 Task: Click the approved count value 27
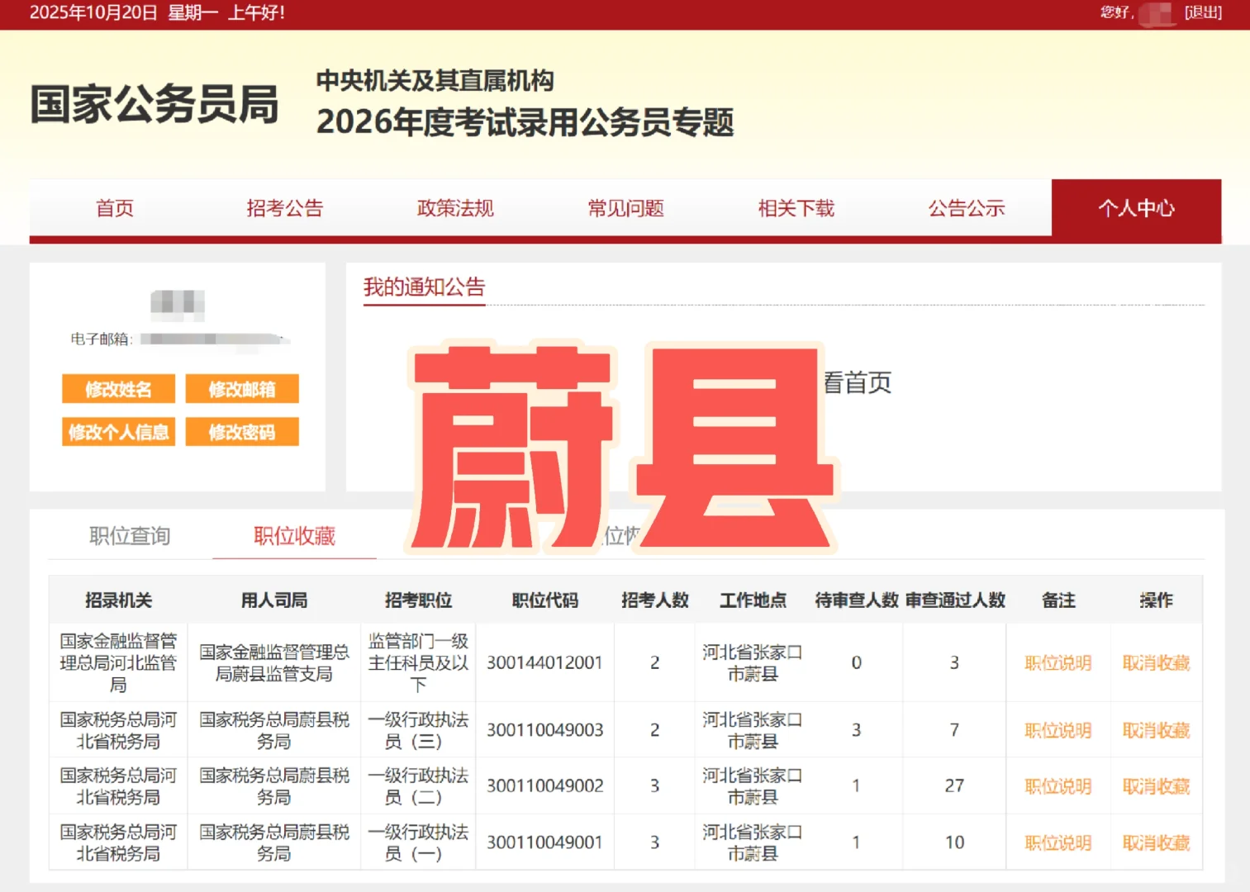pyautogui.click(x=954, y=786)
